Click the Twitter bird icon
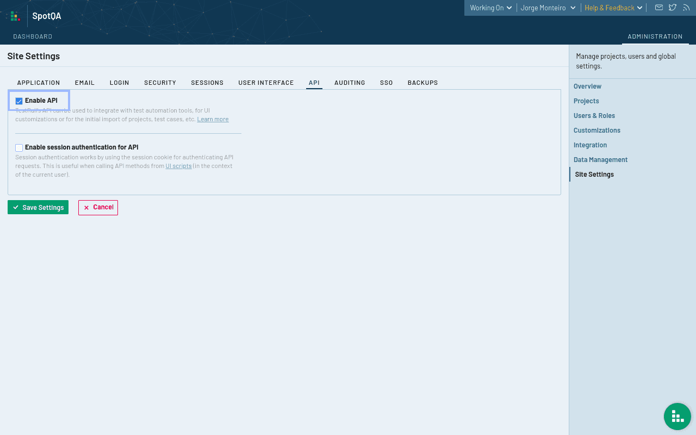 673,8
